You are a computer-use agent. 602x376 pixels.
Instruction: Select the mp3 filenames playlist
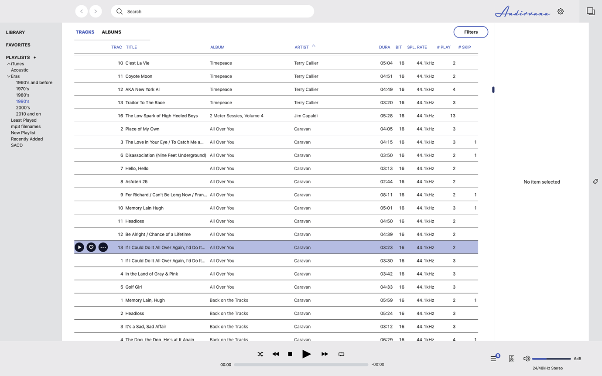[26, 126]
